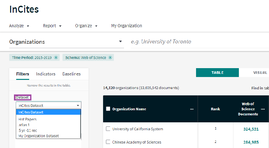Viewport: 269px width, 148px height.
Task: Open the Organize menu
Action: 86,26
